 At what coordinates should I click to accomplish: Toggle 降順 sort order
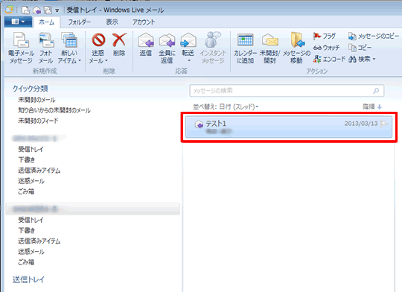point(372,107)
